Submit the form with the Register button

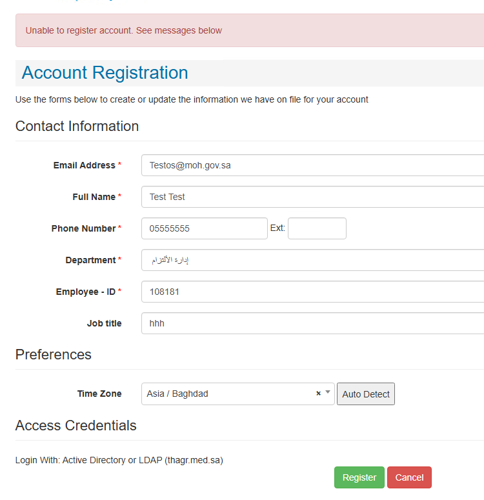tap(359, 477)
